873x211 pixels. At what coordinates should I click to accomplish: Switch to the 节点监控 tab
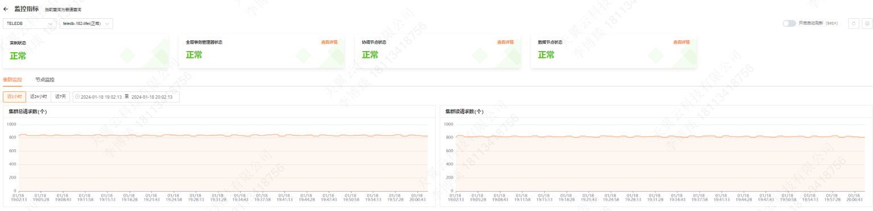(45, 79)
